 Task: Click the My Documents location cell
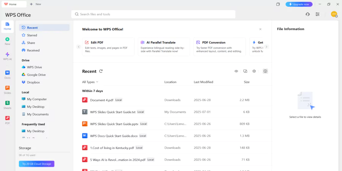[175, 112]
